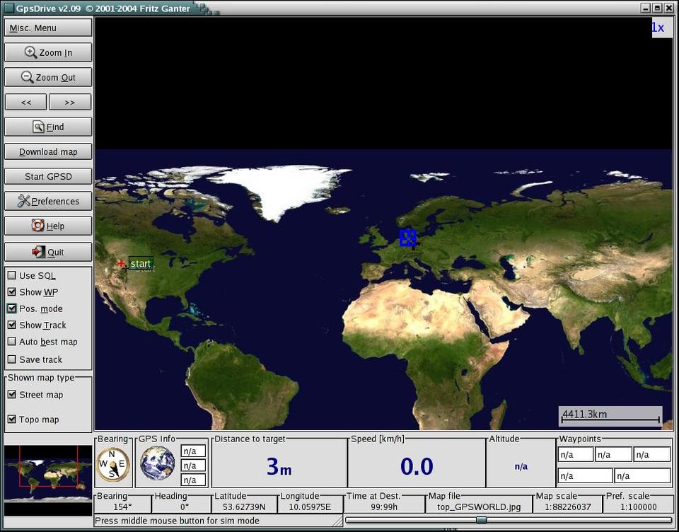This screenshot has height=532, width=679.
Task: Select the previous map scale button <<
Action: (x=26, y=102)
